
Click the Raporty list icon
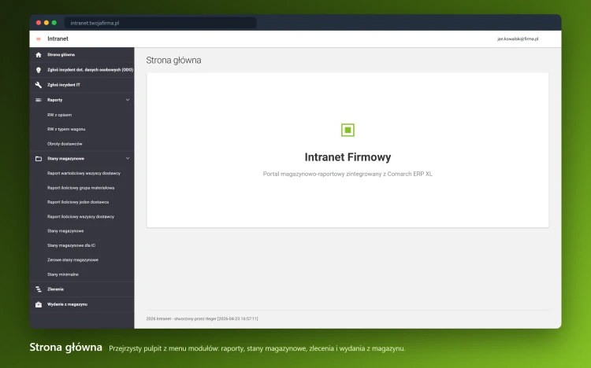(39, 100)
